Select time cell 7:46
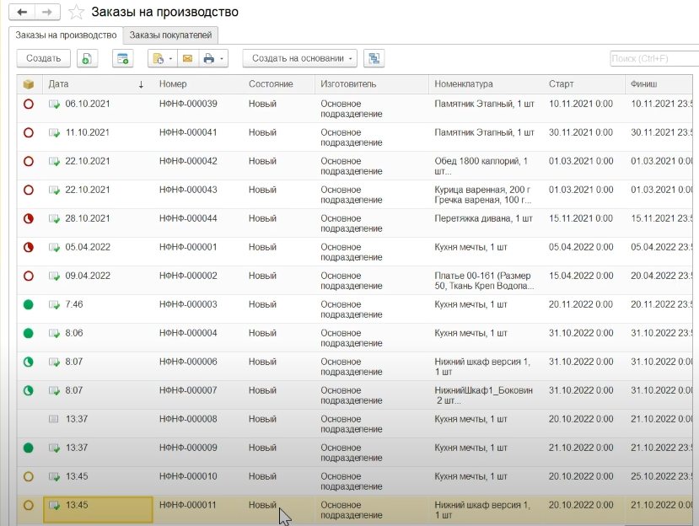Viewport: 699px width, 526px height. [x=74, y=304]
